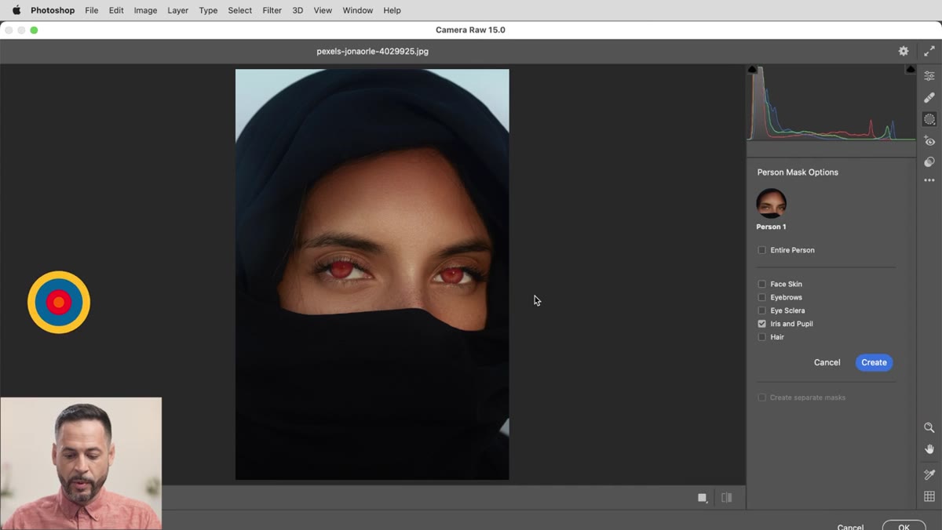942x530 pixels.
Task: Check the Entire Person option
Action: click(761, 250)
